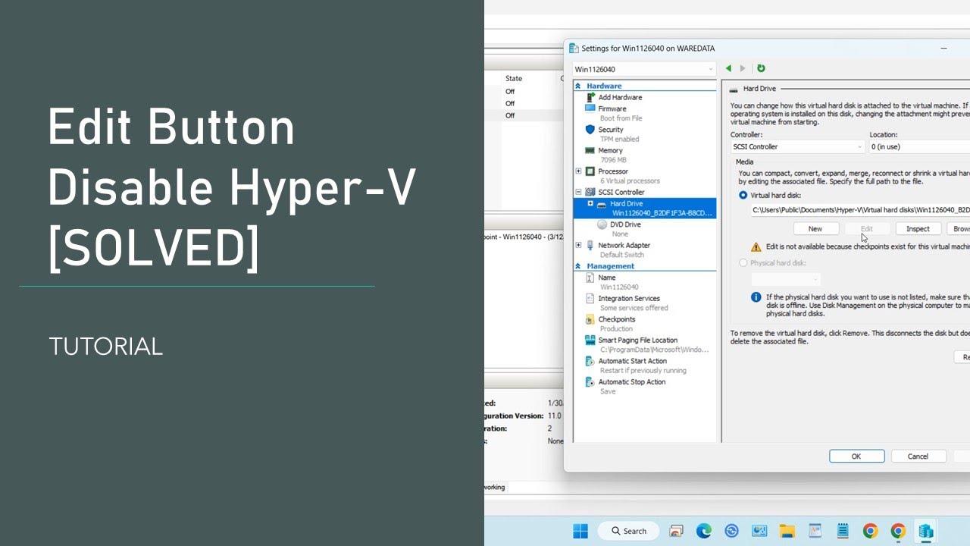Select the Virtual hard disk radio button

pos(743,195)
